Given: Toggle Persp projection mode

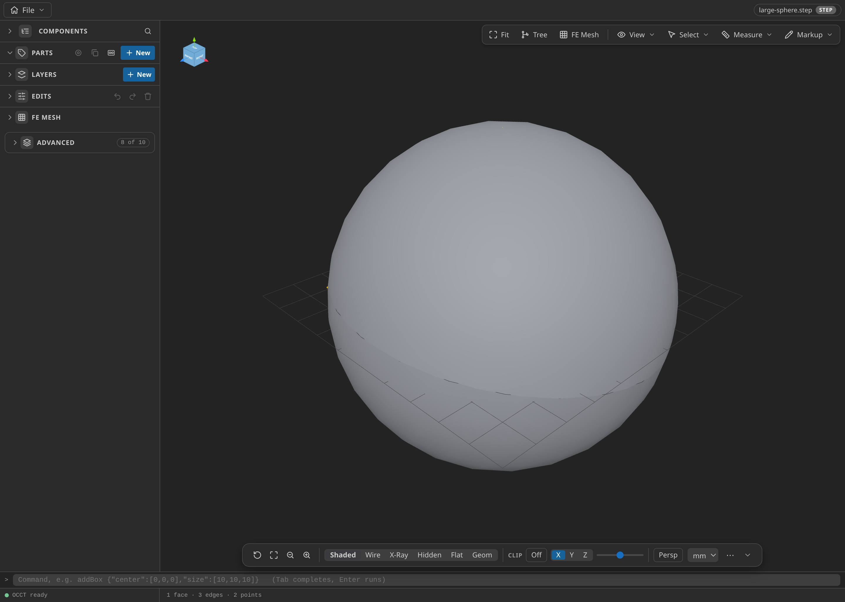Looking at the screenshot, I should (x=668, y=555).
